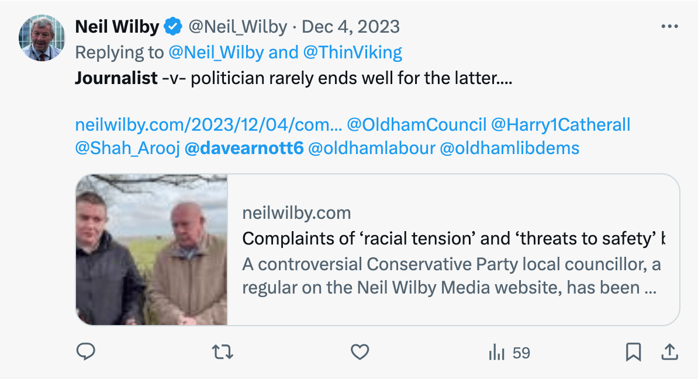The height and width of the screenshot is (384, 698).
Task: Open the neilwilby.com/2023/12/04 article link
Action: (209, 125)
